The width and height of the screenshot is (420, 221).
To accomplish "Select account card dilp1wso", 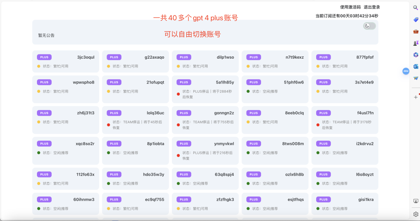I will coord(205,61).
